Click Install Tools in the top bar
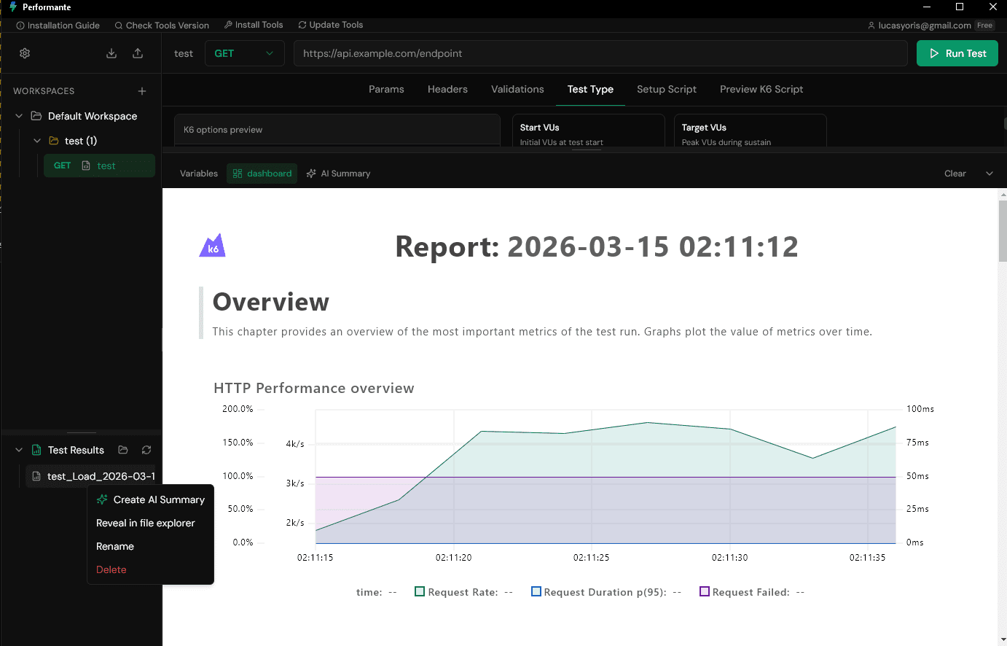 pyautogui.click(x=254, y=24)
